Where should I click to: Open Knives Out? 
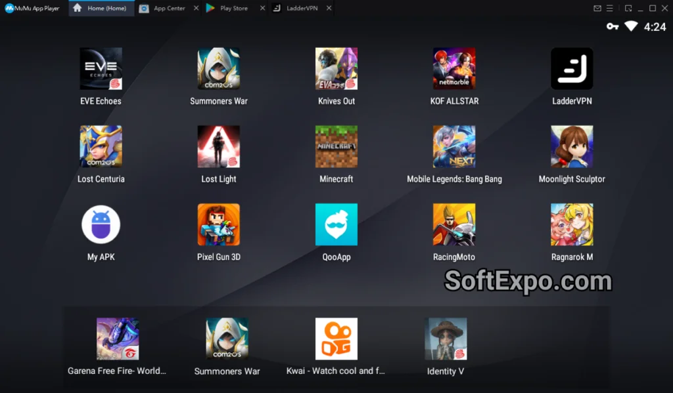(336, 68)
